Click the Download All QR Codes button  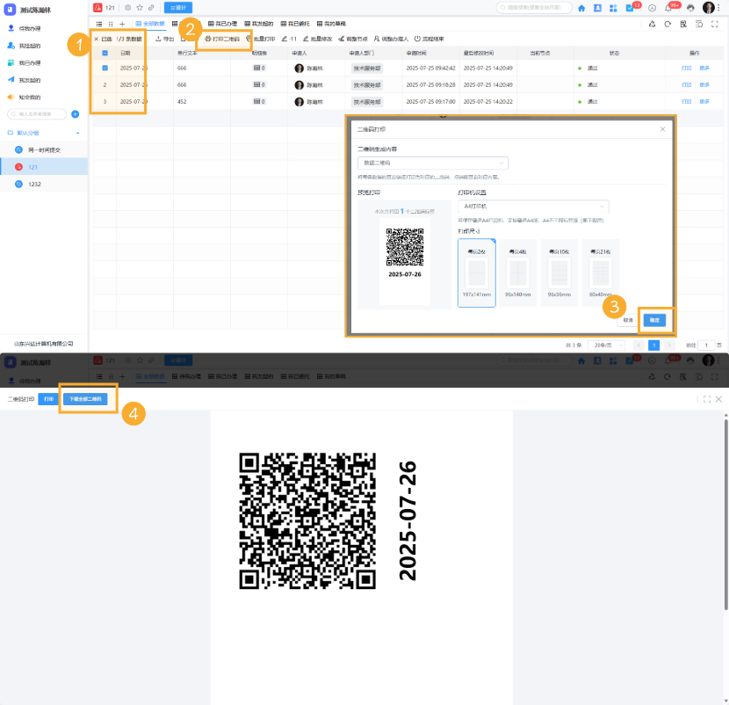(x=86, y=399)
